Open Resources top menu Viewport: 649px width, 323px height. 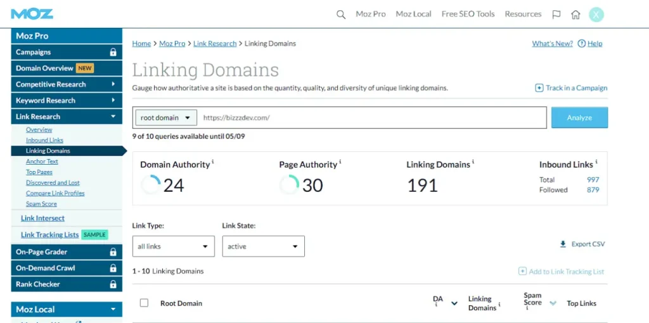(523, 14)
